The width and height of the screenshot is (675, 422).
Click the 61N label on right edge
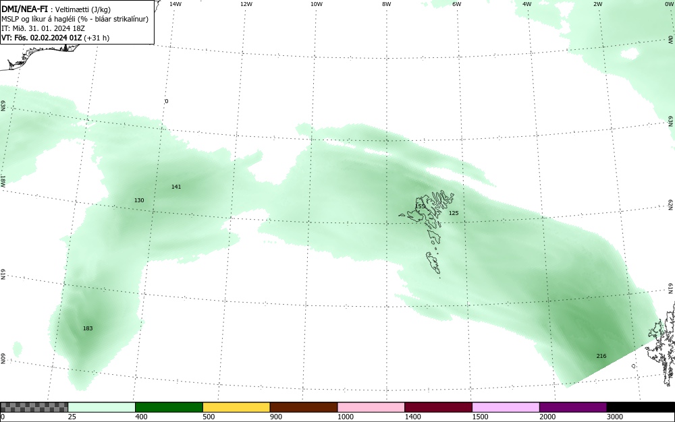(x=671, y=289)
